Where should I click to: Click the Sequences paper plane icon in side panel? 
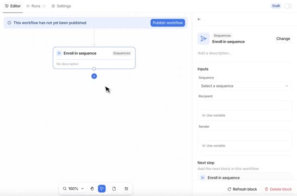tap(203, 39)
